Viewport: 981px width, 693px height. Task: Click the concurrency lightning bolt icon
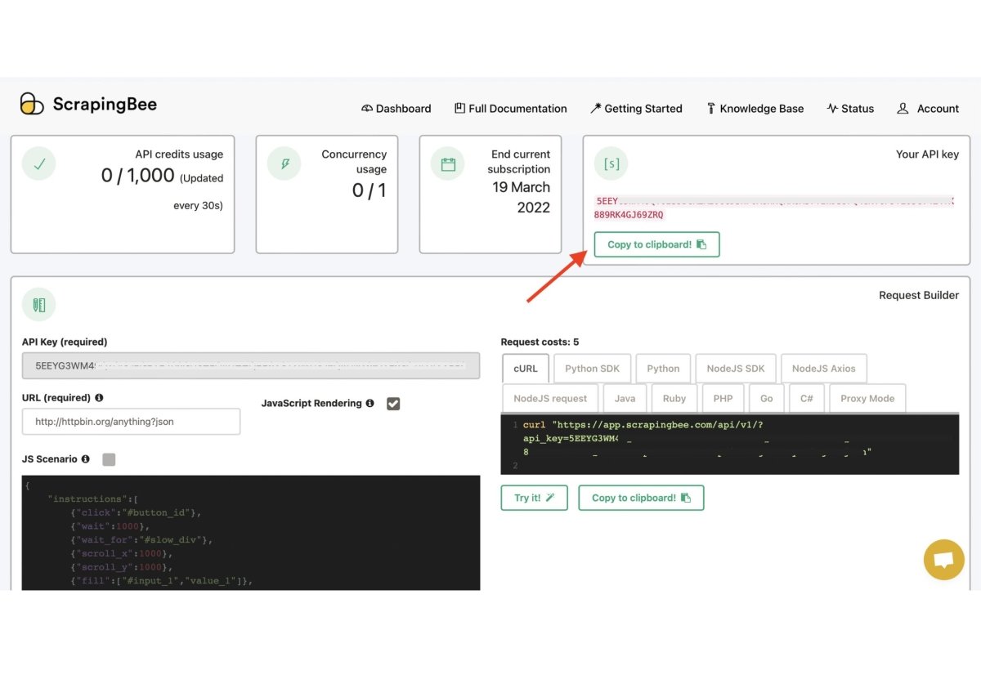284,163
